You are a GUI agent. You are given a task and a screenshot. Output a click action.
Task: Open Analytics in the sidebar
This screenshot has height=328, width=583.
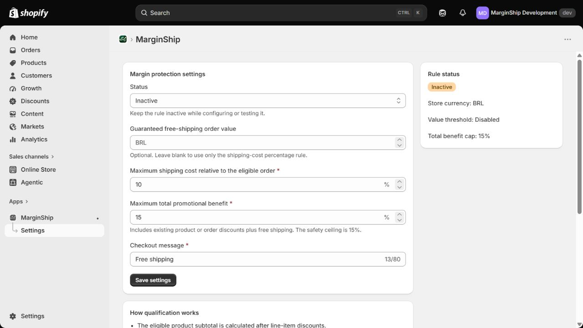click(55, 139)
